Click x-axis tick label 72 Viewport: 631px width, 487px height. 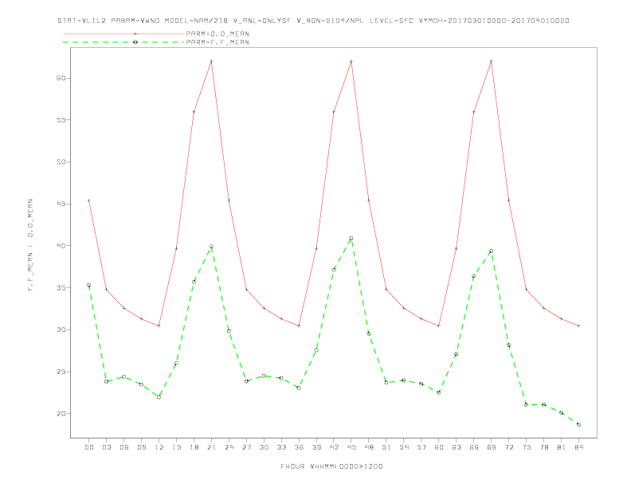[x=508, y=447]
